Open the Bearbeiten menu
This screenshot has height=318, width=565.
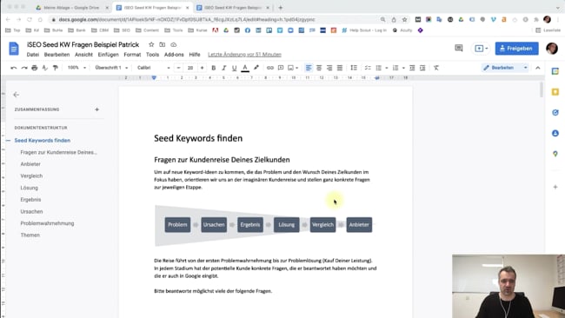[x=56, y=55]
